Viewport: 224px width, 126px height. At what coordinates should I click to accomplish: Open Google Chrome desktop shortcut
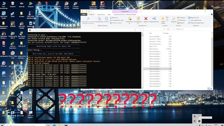(x=66, y=5)
